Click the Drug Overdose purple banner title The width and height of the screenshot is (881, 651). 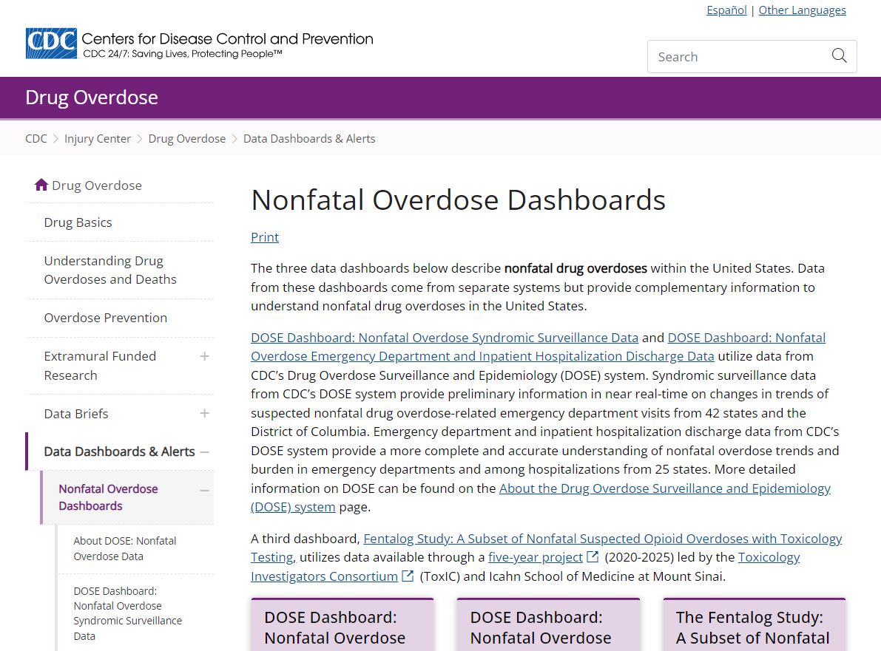click(x=92, y=97)
